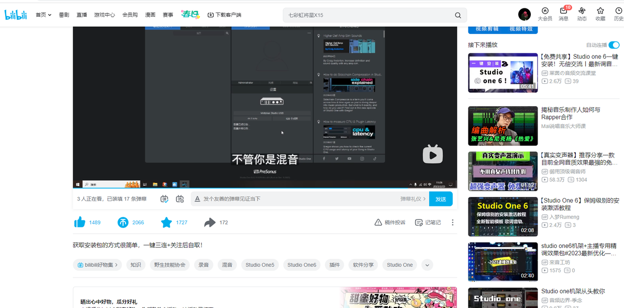The height and width of the screenshot is (308, 624).
Task: Select the 软件分享 tag
Action: 363,265
